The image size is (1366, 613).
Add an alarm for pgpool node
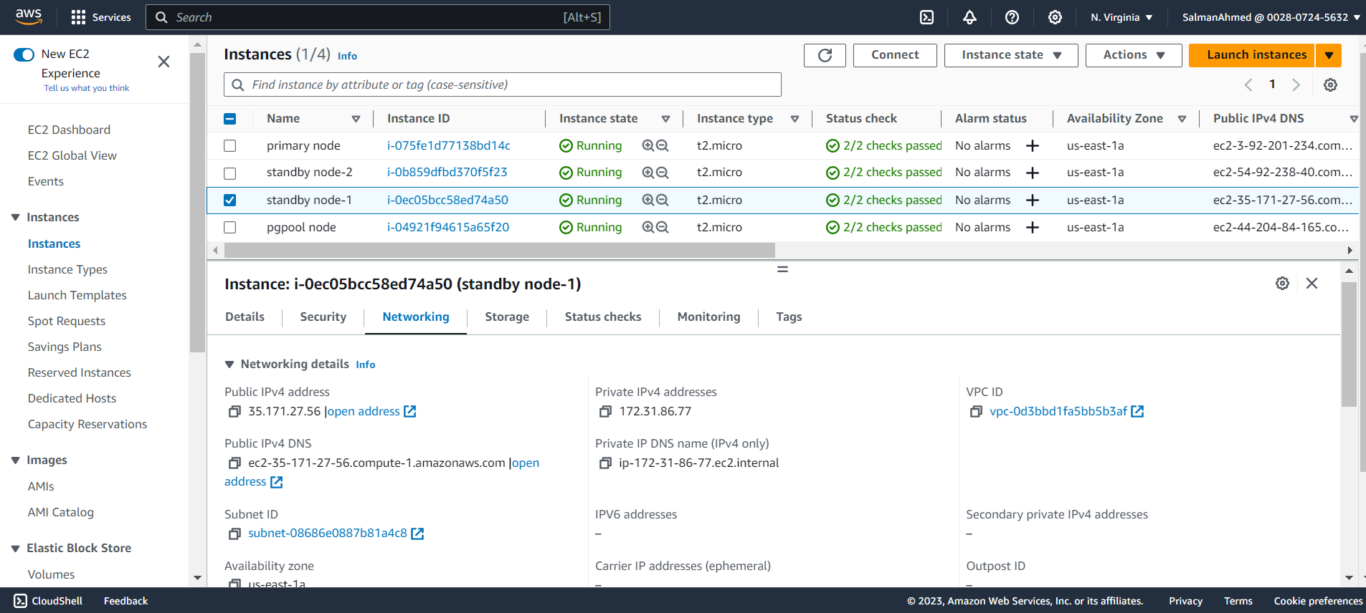point(1033,227)
